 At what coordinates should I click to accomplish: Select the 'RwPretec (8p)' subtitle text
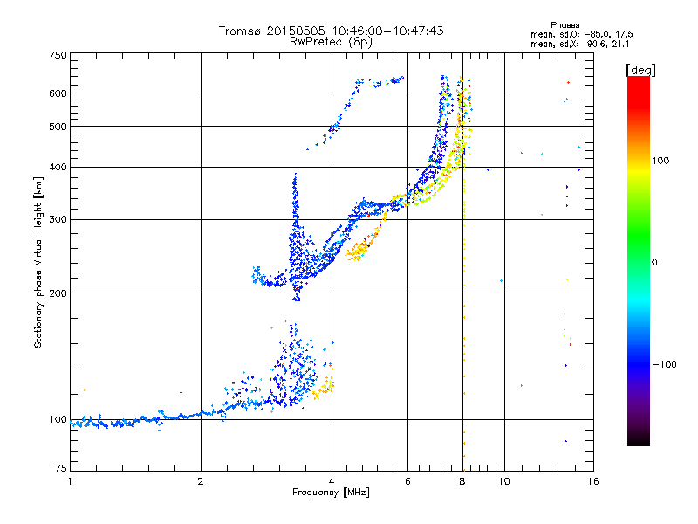pyautogui.click(x=331, y=42)
